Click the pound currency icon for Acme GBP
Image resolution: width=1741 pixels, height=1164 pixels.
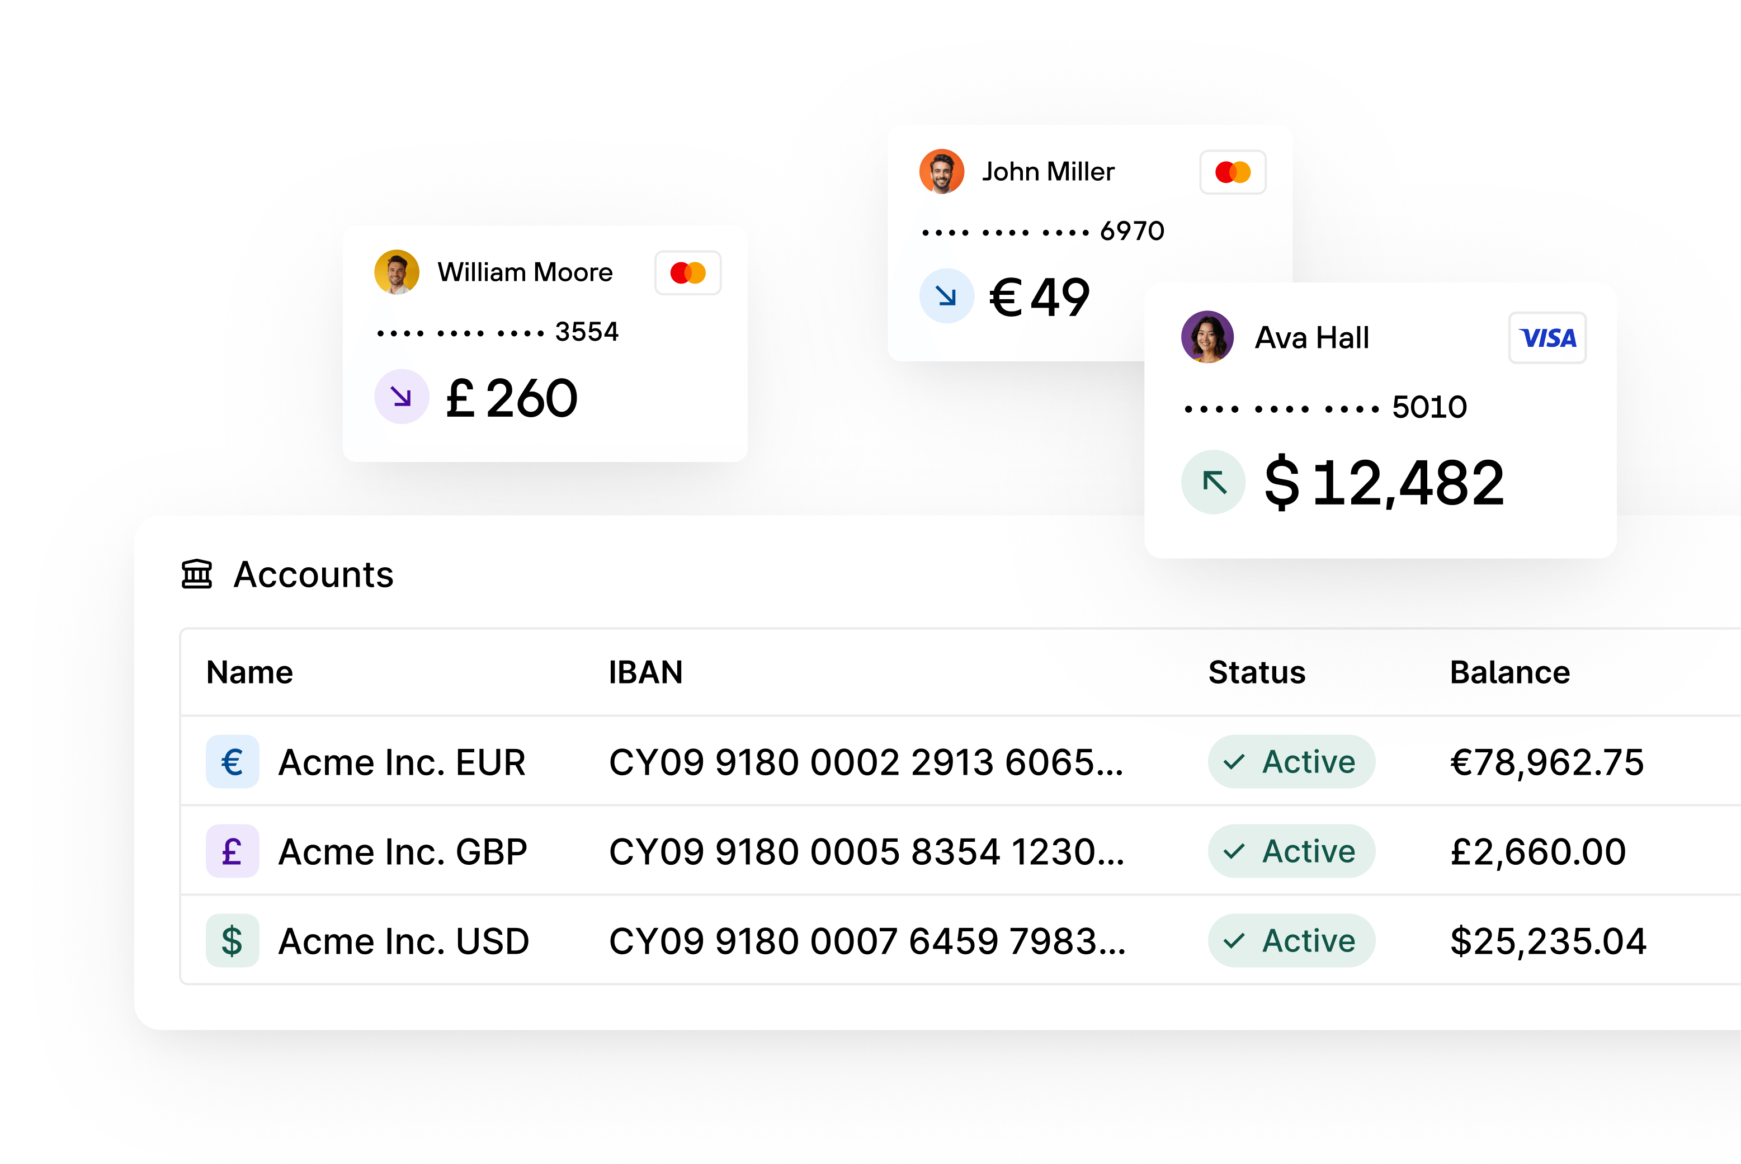[x=232, y=851]
